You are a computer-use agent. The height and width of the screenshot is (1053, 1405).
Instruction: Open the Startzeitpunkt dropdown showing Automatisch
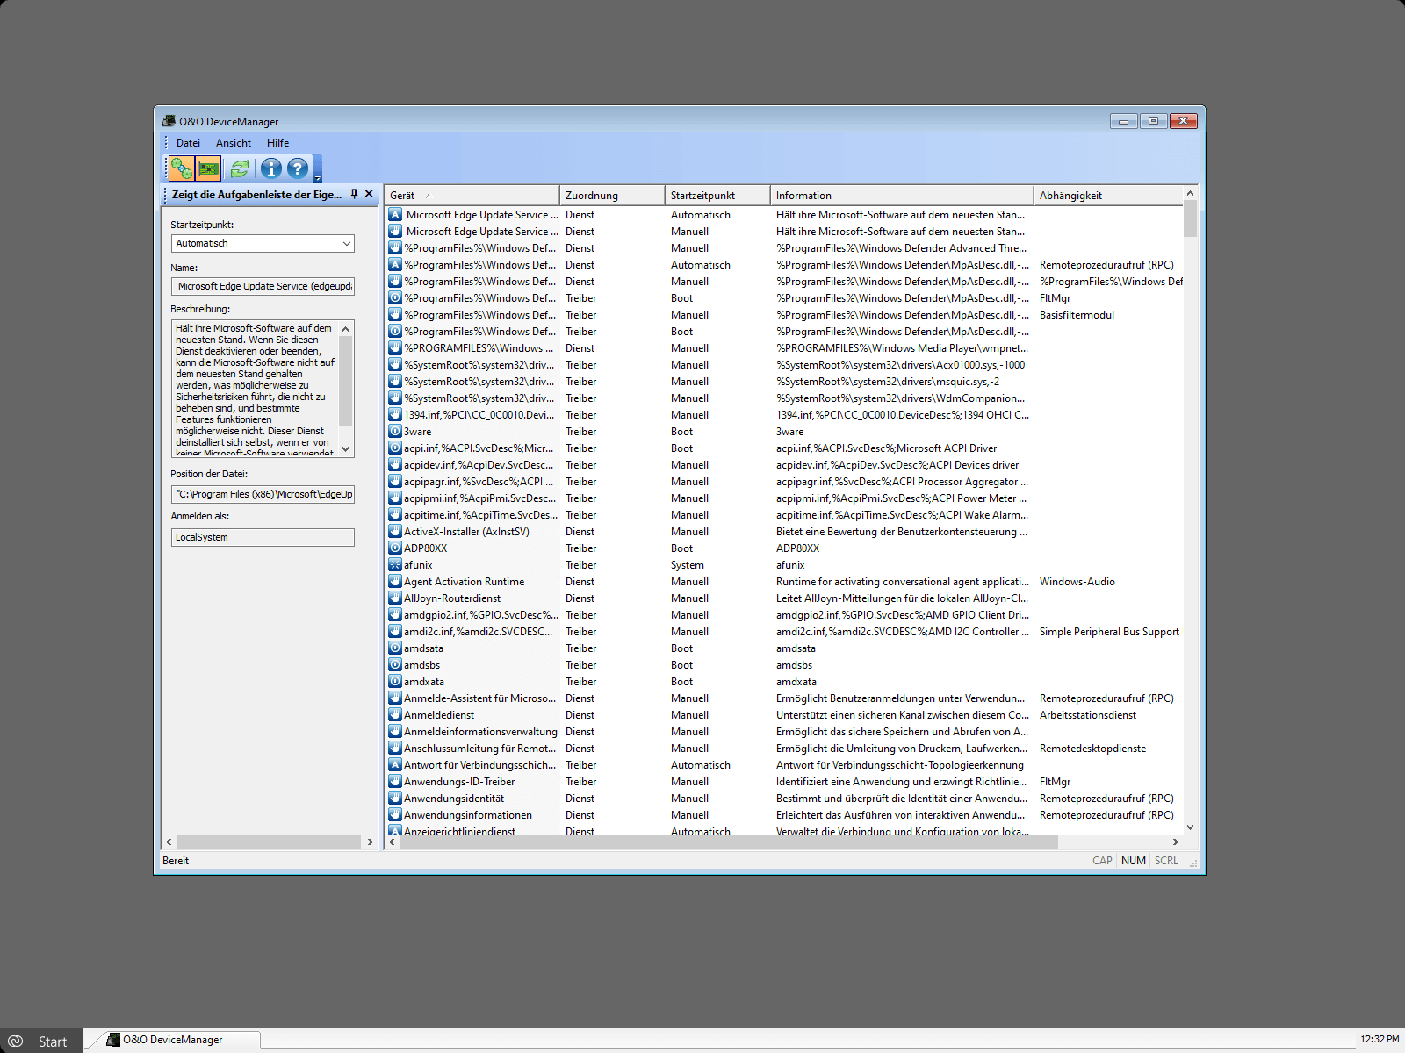coord(263,243)
